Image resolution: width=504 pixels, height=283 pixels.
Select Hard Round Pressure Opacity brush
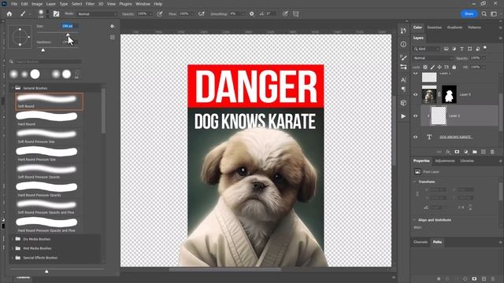49,189
